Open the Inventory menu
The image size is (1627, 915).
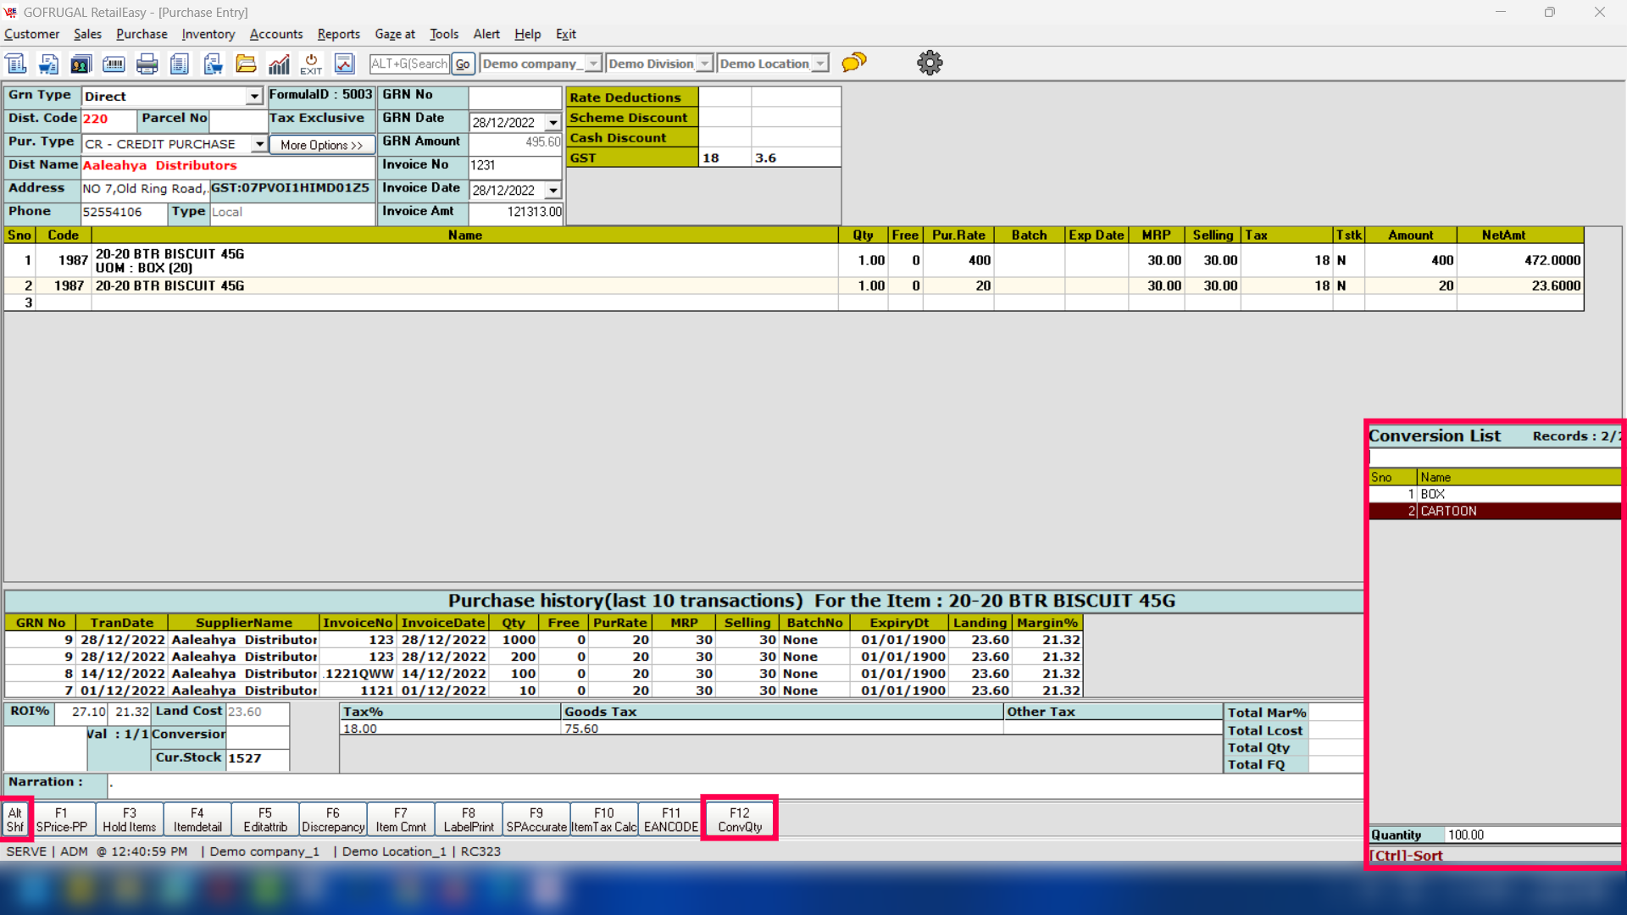pyautogui.click(x=208, y=34)
